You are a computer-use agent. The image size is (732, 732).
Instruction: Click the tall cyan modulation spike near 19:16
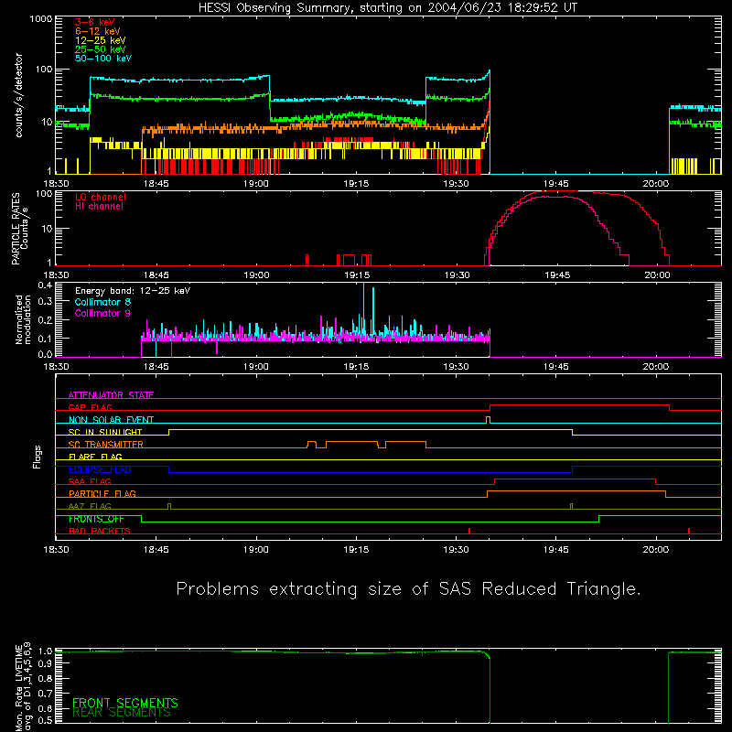(363, 310)
